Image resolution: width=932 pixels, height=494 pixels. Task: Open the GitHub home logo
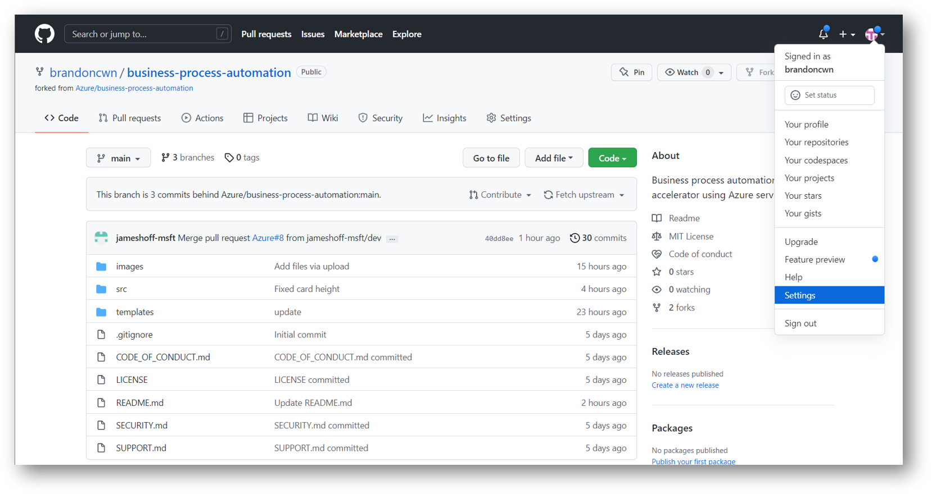coord(44,34)
